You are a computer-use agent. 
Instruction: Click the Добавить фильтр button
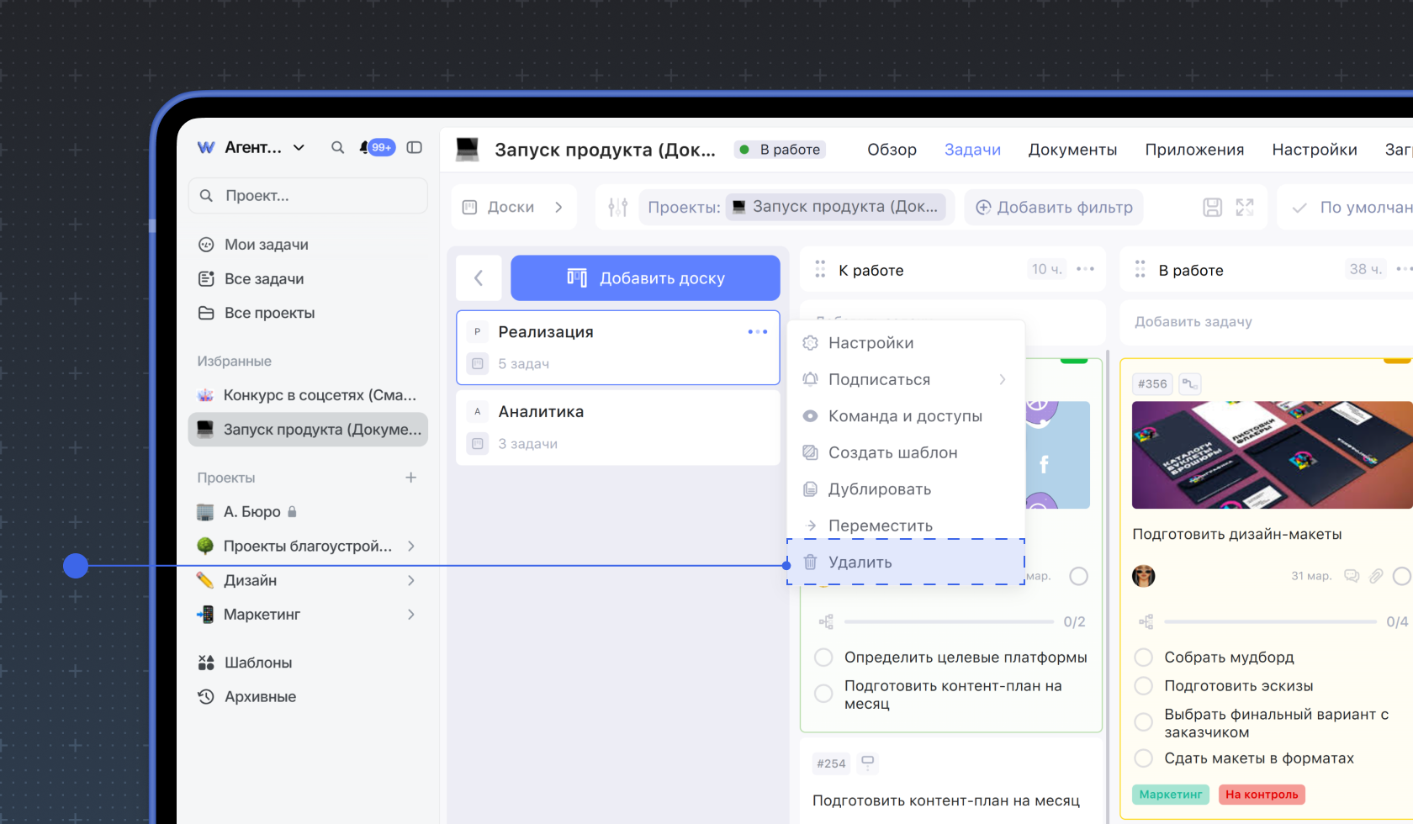(x=1054, y=208)
